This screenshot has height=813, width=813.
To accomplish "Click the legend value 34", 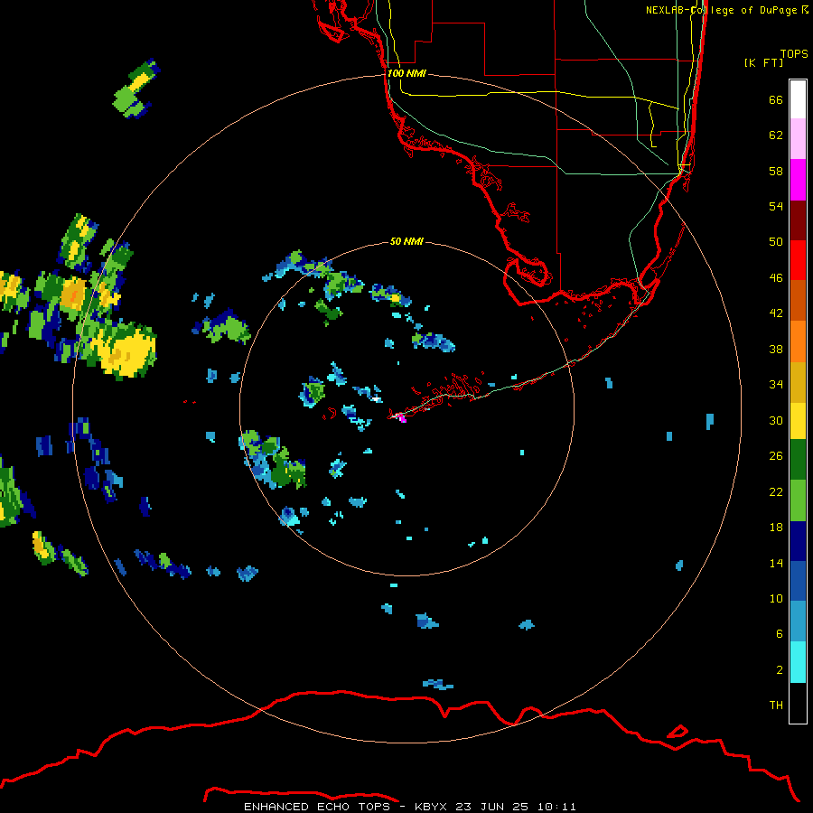I will tap(776, 385).
